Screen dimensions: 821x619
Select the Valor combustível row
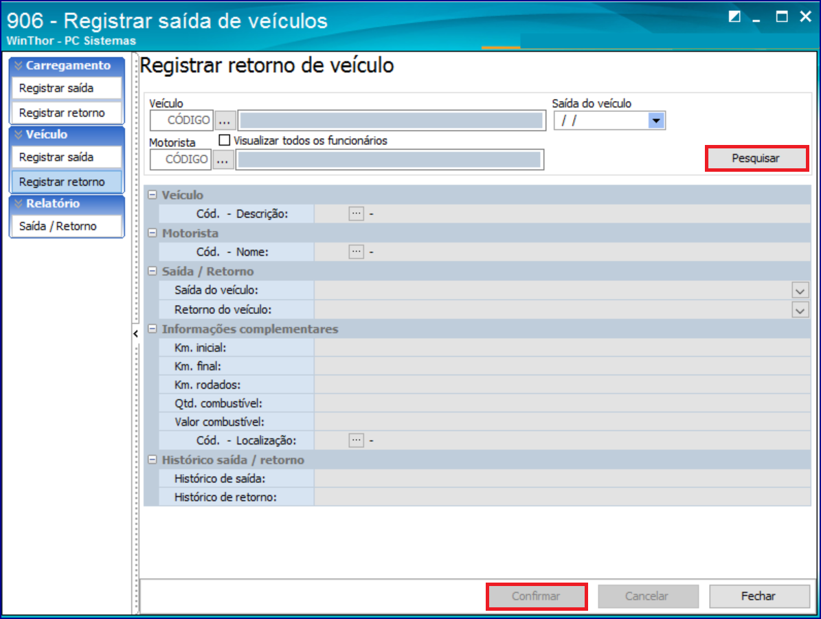coord(485,422)
